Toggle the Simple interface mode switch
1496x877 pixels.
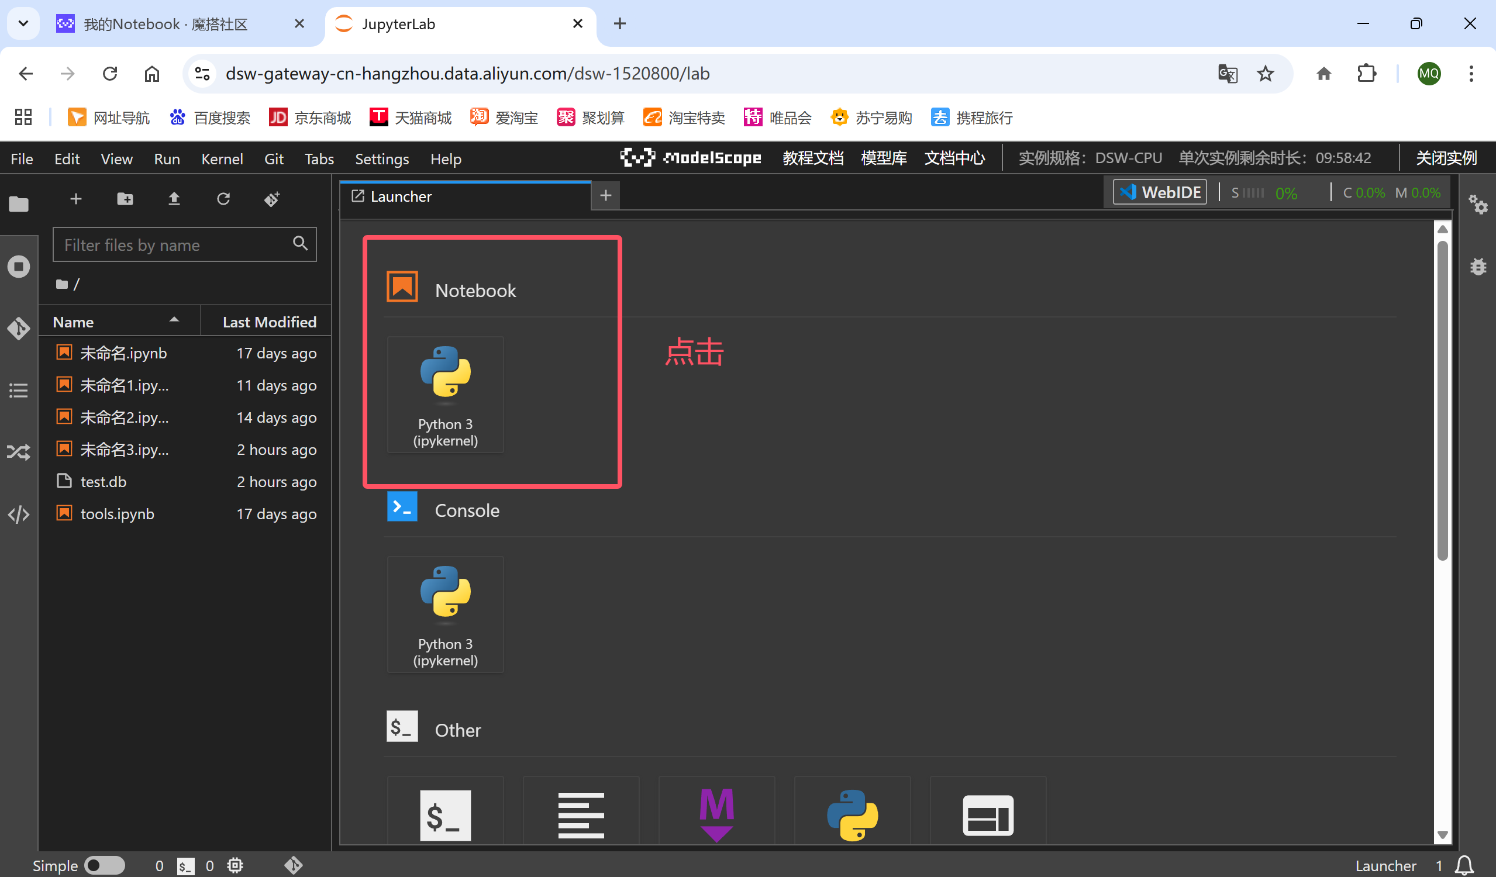[x=104, y=865]
